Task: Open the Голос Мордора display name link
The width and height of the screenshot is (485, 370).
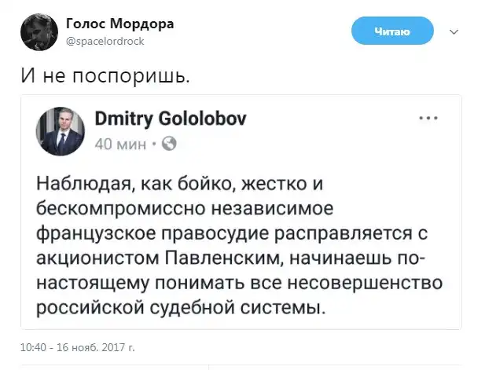Action: pos(119,24)
